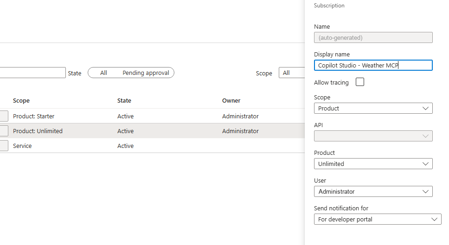Click Active state in Starter row

125,116
